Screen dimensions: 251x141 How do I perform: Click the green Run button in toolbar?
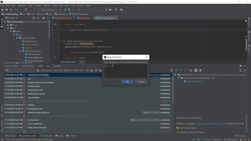(x=61, y=10)
